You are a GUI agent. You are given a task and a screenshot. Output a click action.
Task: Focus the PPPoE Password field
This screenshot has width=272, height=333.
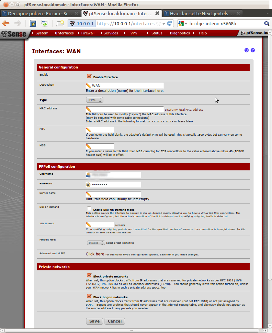pos(113,185)
